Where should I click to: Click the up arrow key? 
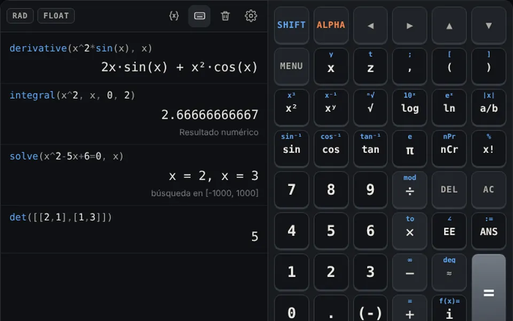pyautogui.click(x=449, y=25)
